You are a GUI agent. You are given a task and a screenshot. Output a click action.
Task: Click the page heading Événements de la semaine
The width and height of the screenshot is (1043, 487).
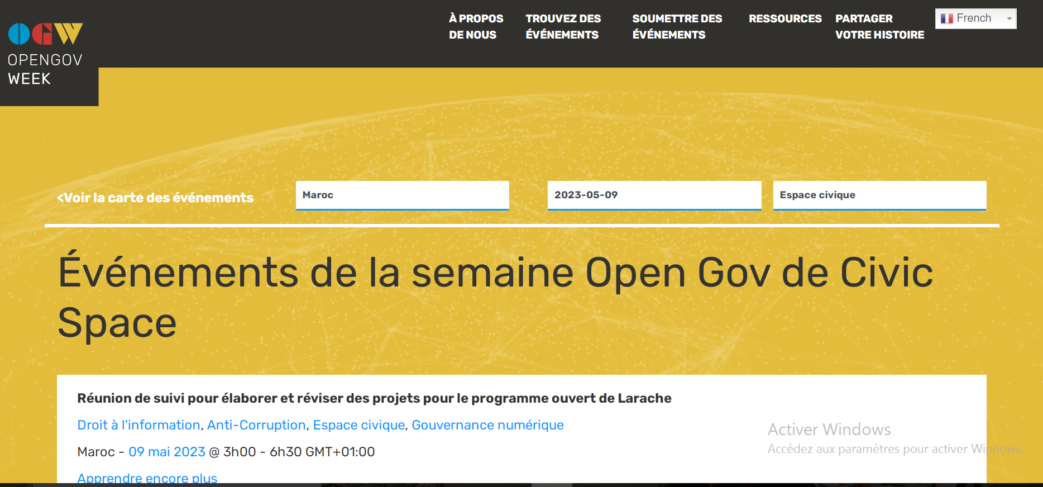[495, 297]
